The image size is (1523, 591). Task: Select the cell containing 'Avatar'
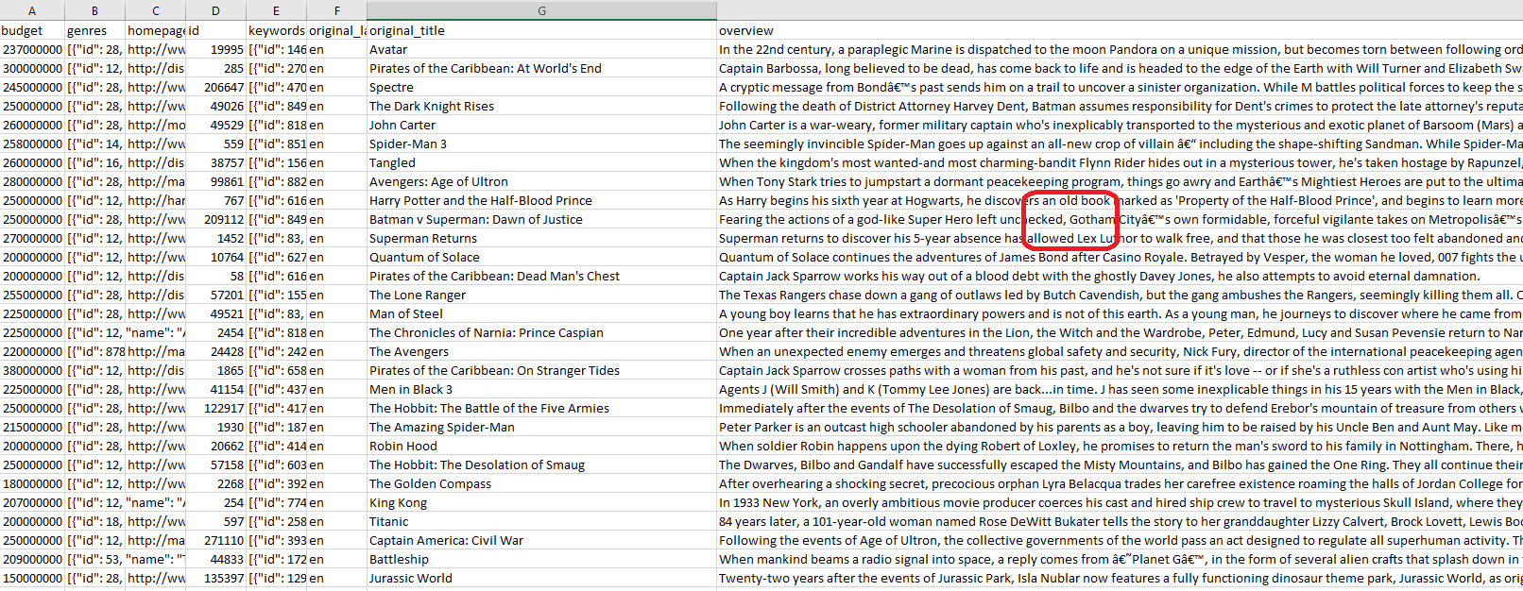click(388, 49)
